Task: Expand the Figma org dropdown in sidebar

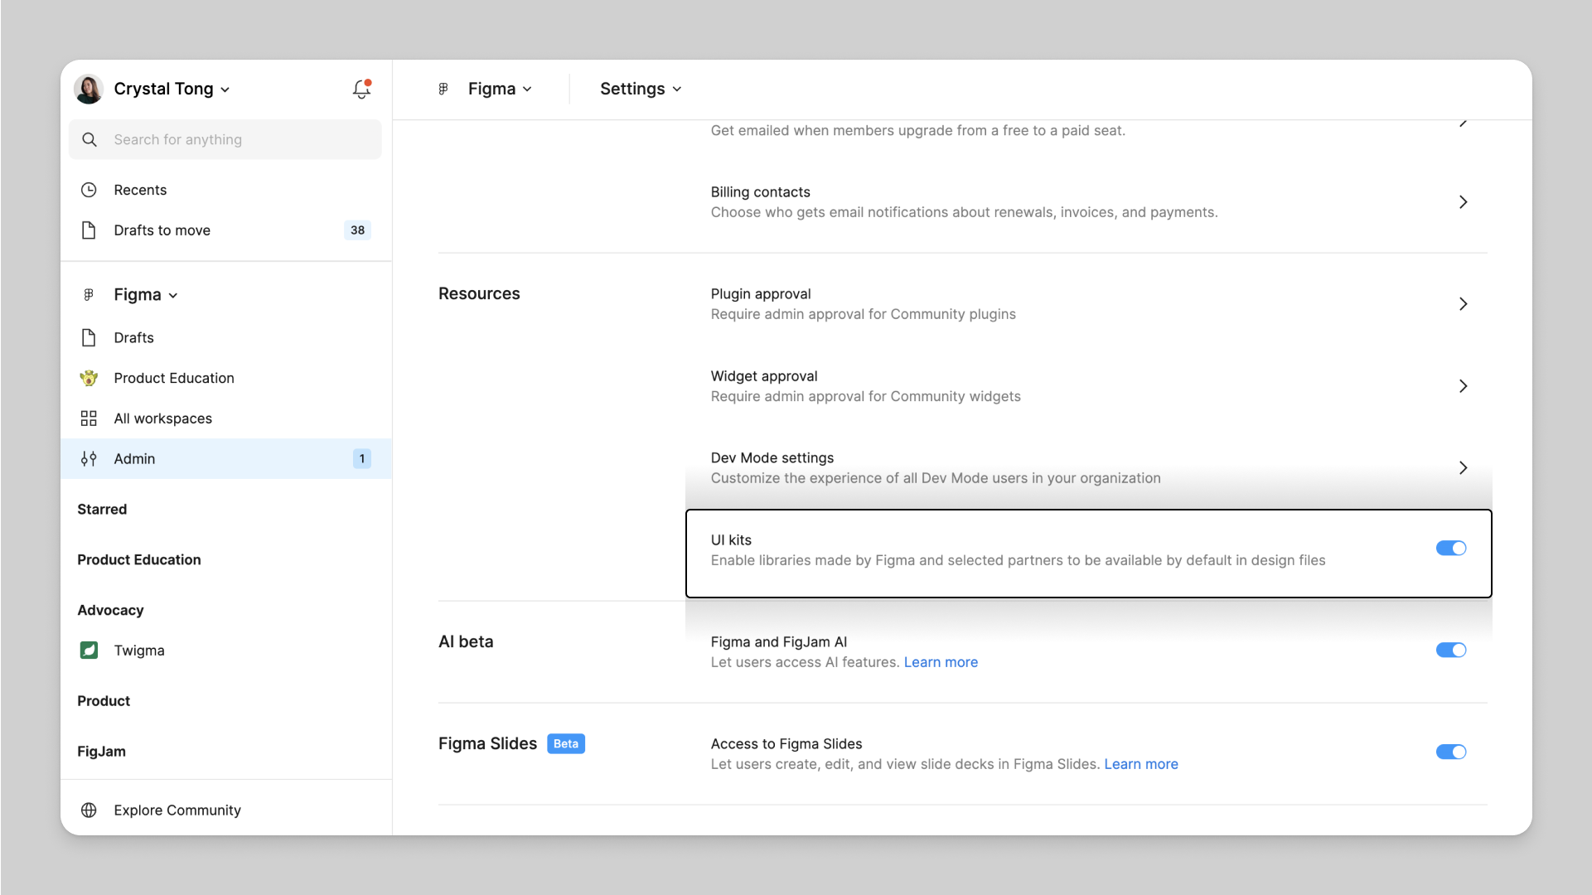Action: click(x=146, y=295)
